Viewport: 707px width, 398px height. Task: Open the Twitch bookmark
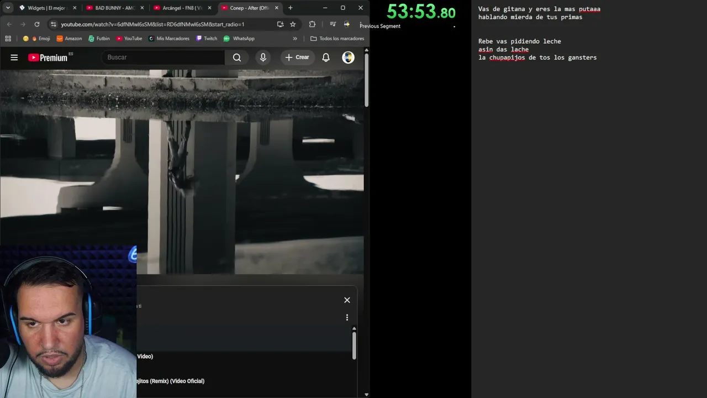[207, 39]
